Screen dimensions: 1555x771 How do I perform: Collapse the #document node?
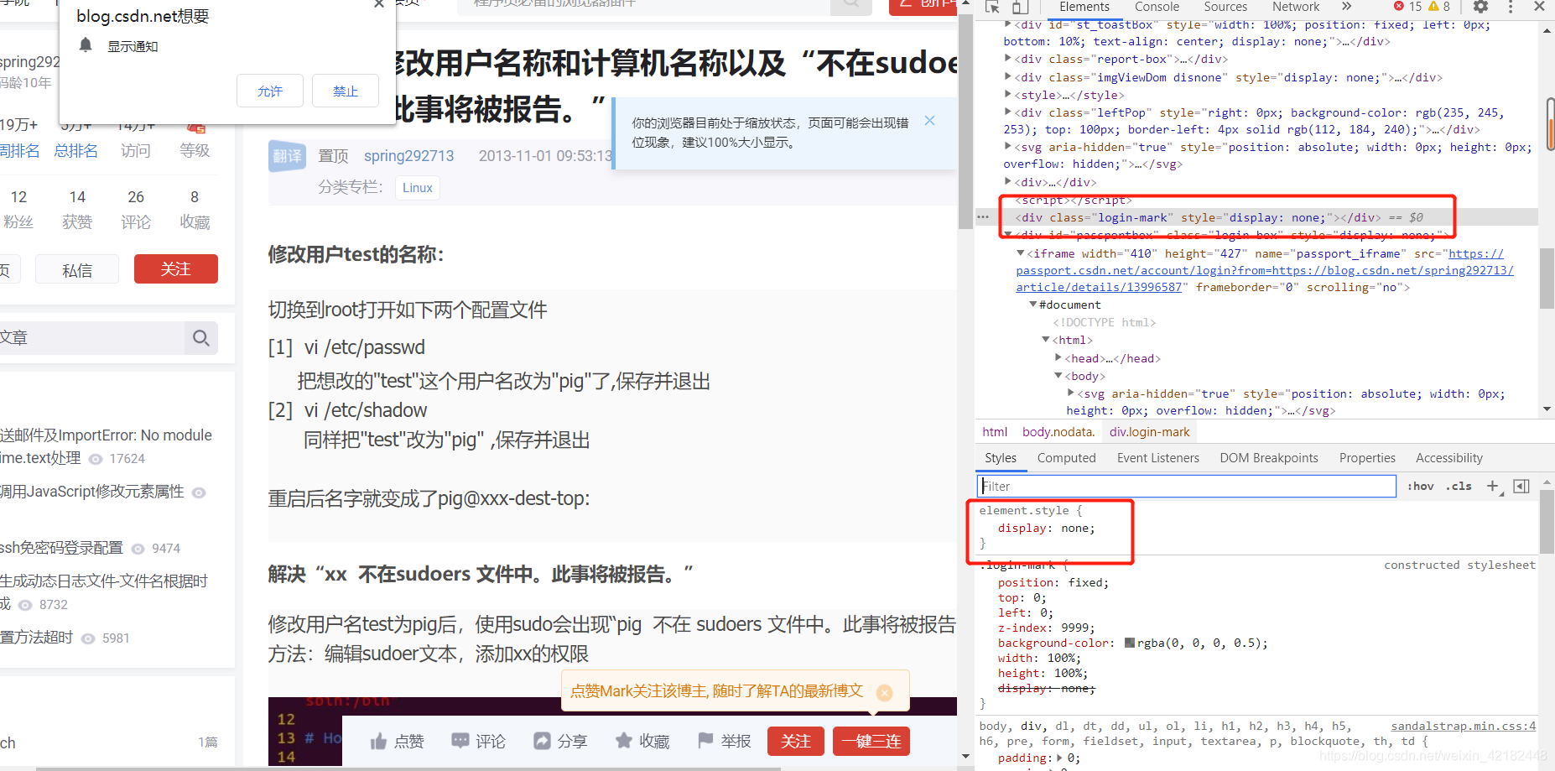(1033, 305)
